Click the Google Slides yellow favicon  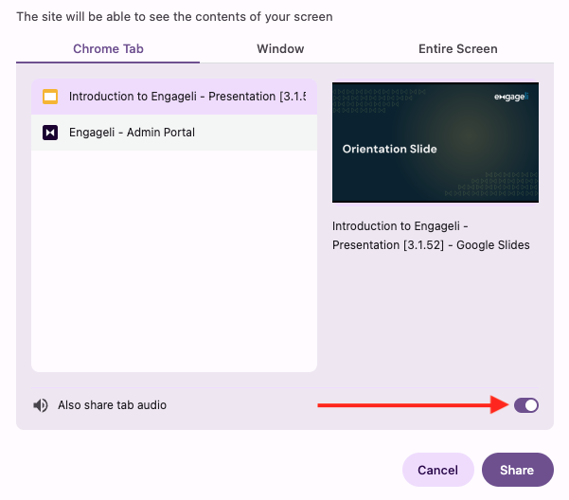pyautogui.click(x=50, y=97)
